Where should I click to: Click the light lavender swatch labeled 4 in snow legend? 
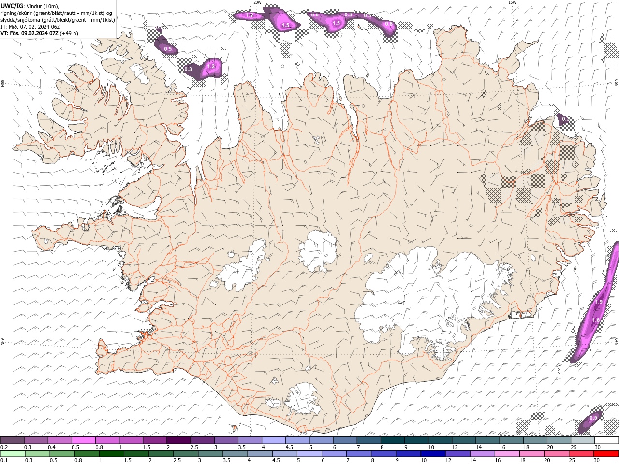click(273, 440)
